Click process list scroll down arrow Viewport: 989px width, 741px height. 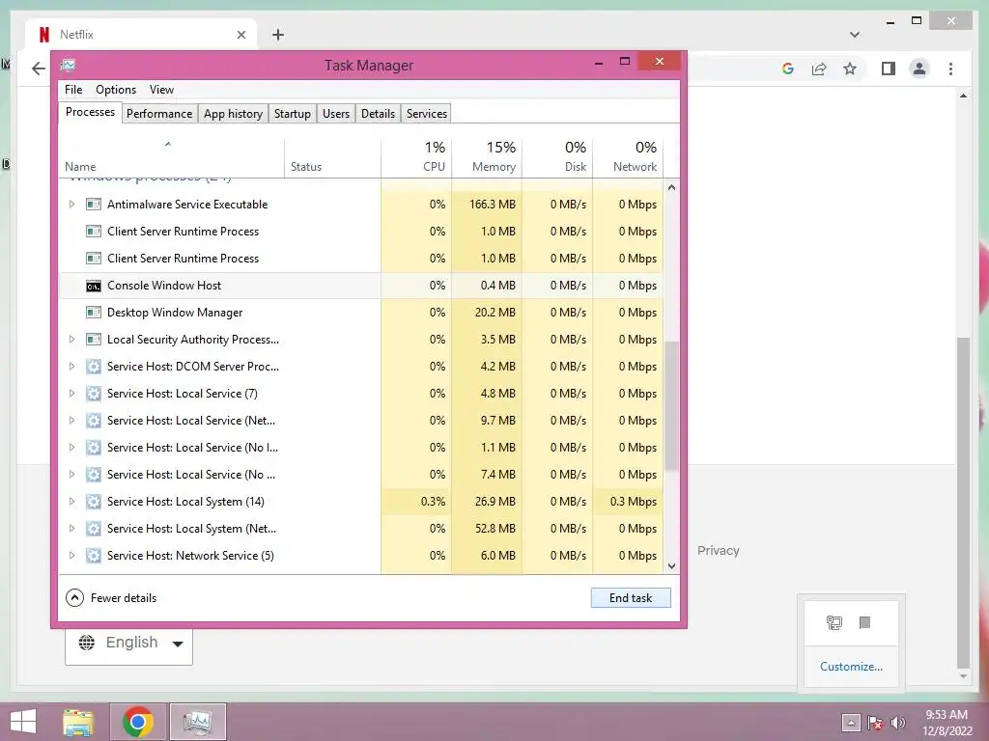tap(672, 566)
